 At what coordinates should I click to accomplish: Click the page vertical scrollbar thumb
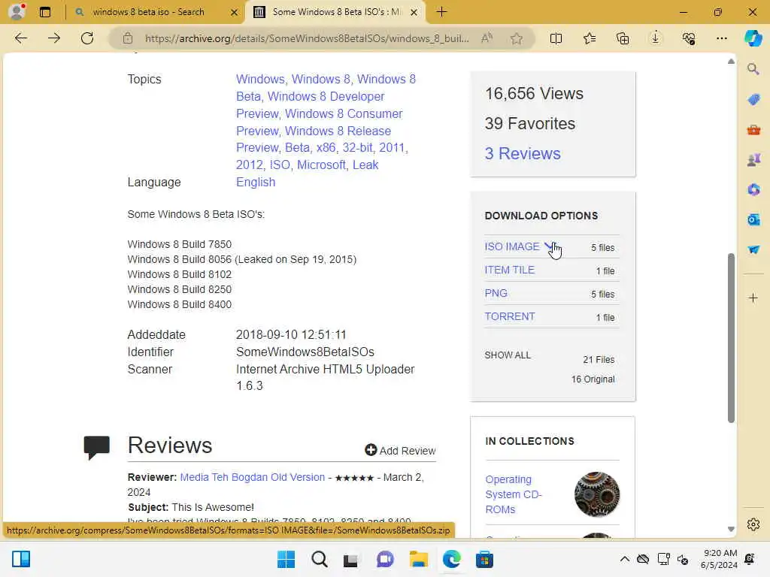pyautogui.click(x=731, y=337)
